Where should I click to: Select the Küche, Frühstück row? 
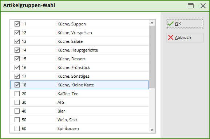coord(79,68)
